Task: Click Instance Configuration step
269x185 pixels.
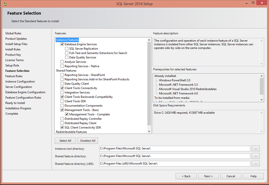Action: pyautogui.click(x=20, y=82)
